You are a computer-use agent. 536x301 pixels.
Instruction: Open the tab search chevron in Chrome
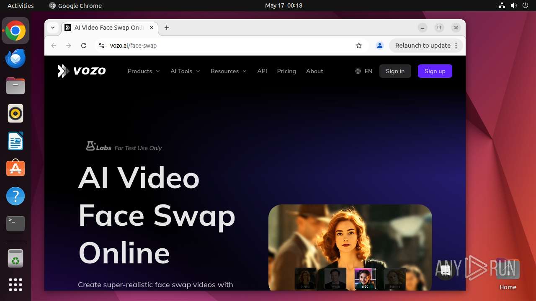[x=53, y=28]
